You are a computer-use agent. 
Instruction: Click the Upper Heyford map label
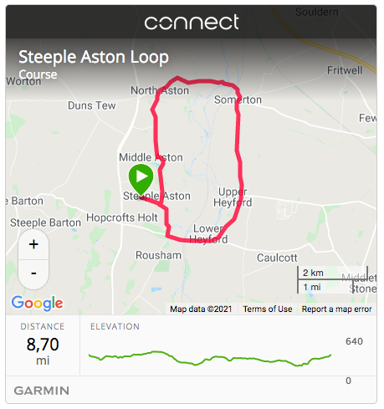(233, 197)
